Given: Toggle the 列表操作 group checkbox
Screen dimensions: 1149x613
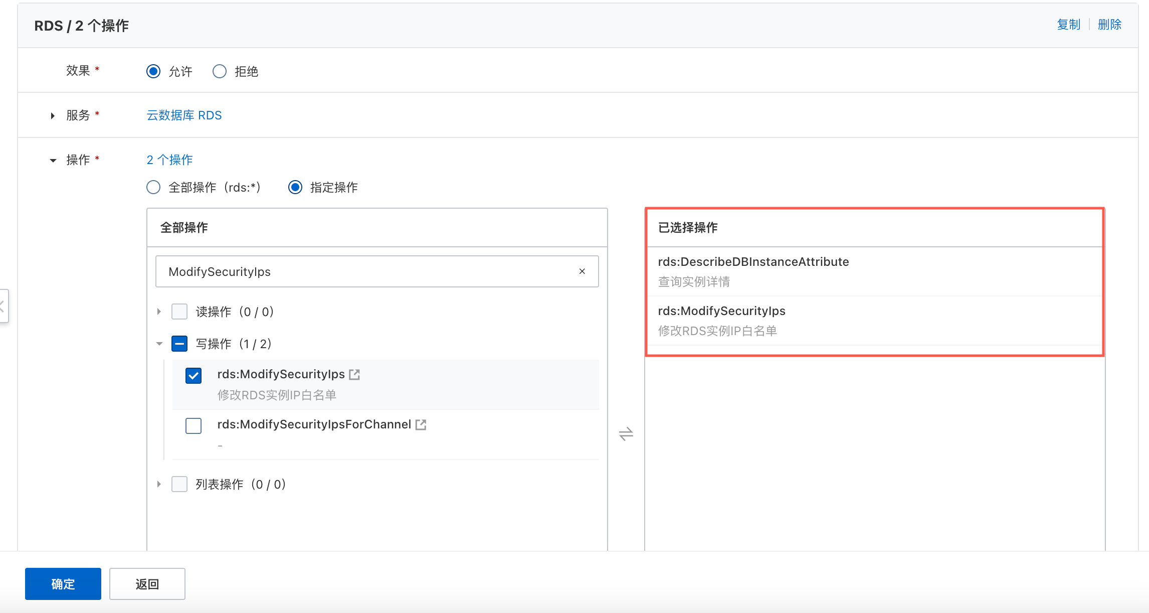Looking at the screenshot, I should [x=179, y=484].
